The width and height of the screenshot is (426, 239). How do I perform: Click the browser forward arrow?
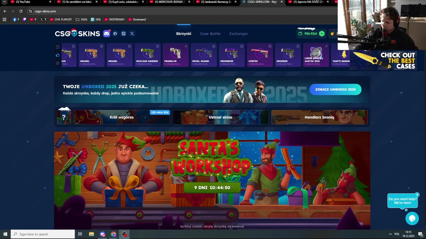pyautogui.click(x=13, y=11)
